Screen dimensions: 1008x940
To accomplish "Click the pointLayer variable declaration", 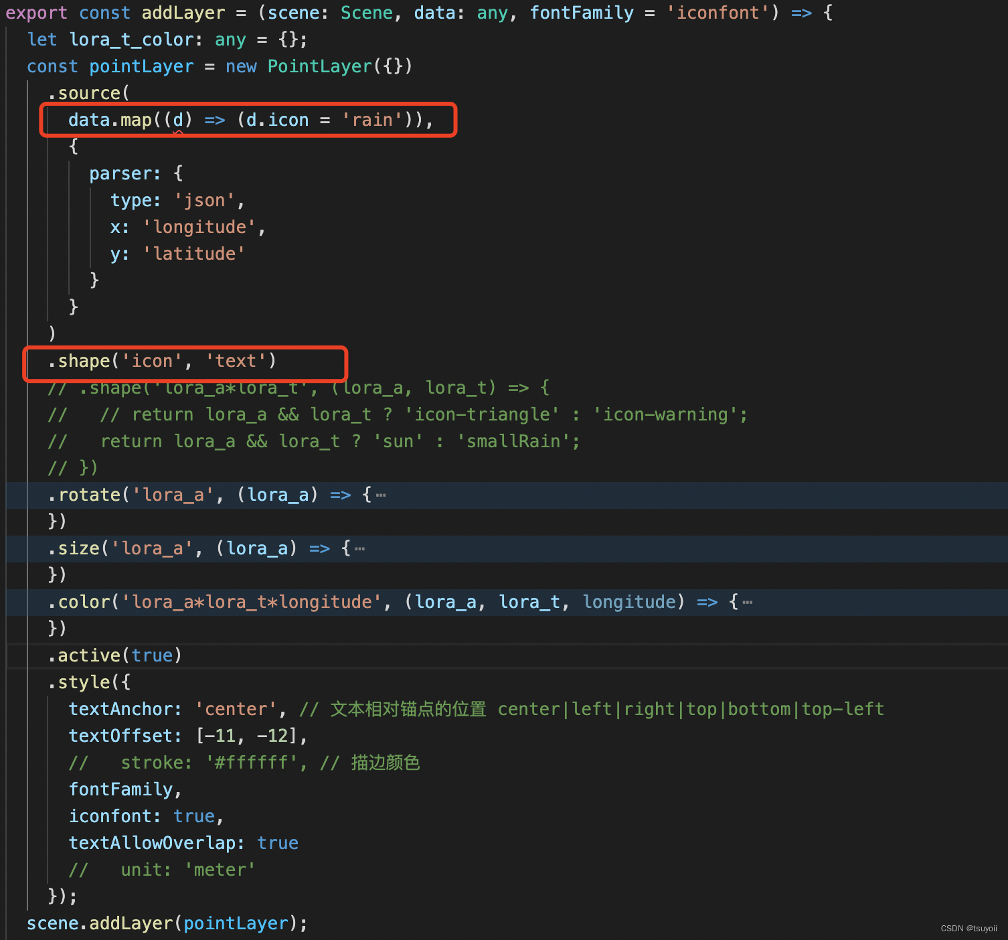I will pos(141,67).
